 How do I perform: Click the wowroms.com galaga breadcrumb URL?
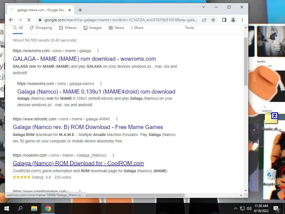tap(52, 51)
